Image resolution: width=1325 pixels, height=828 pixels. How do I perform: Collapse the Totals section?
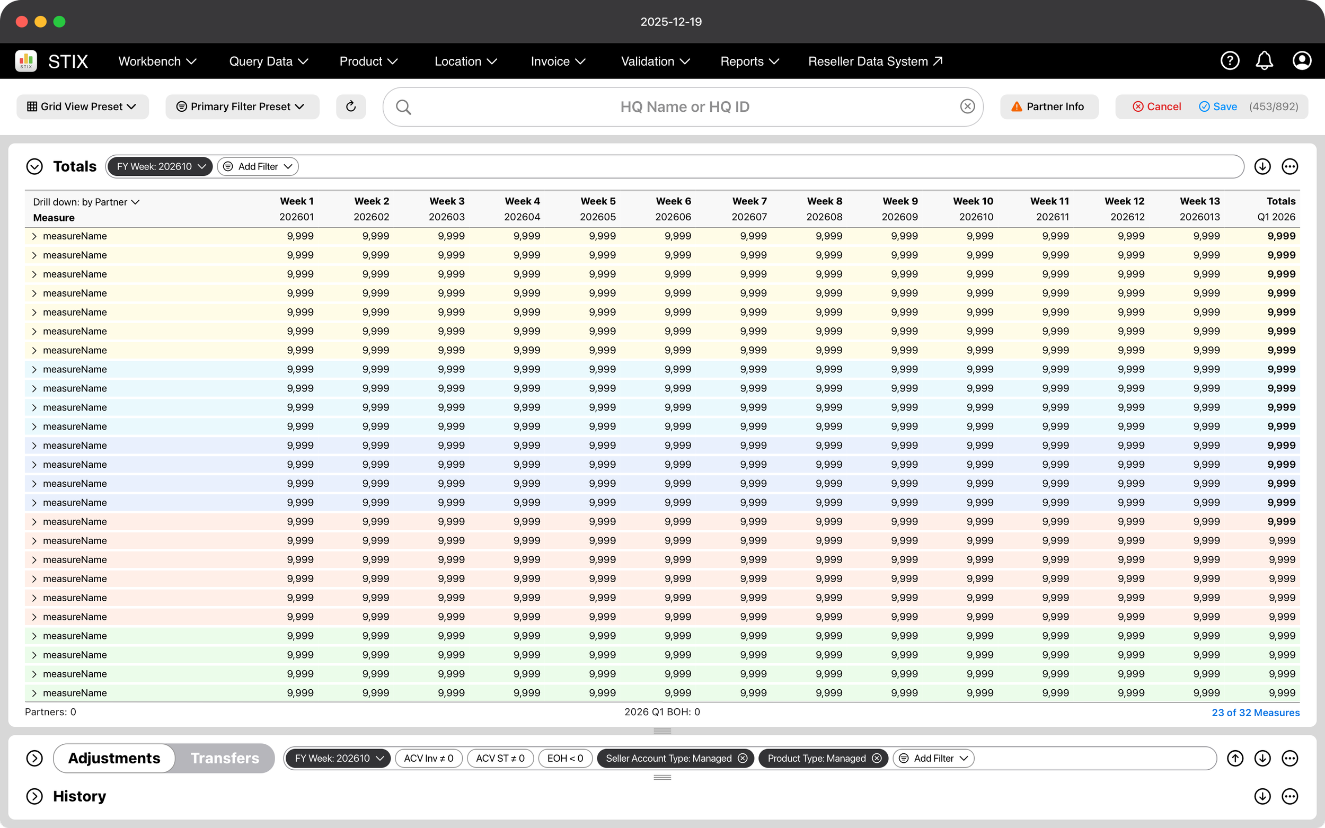coord(34,166)
